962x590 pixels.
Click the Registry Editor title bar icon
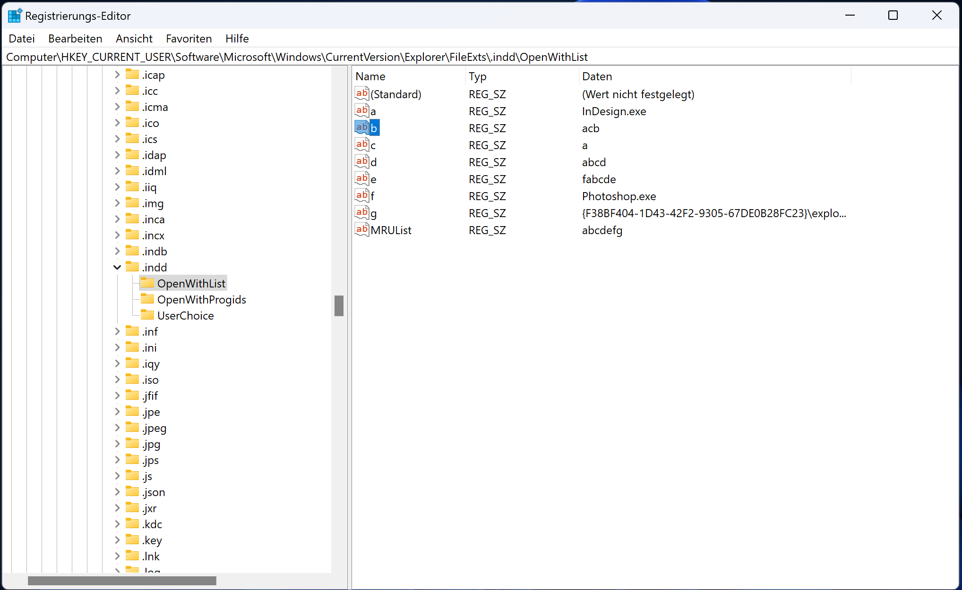pos(15,15)
